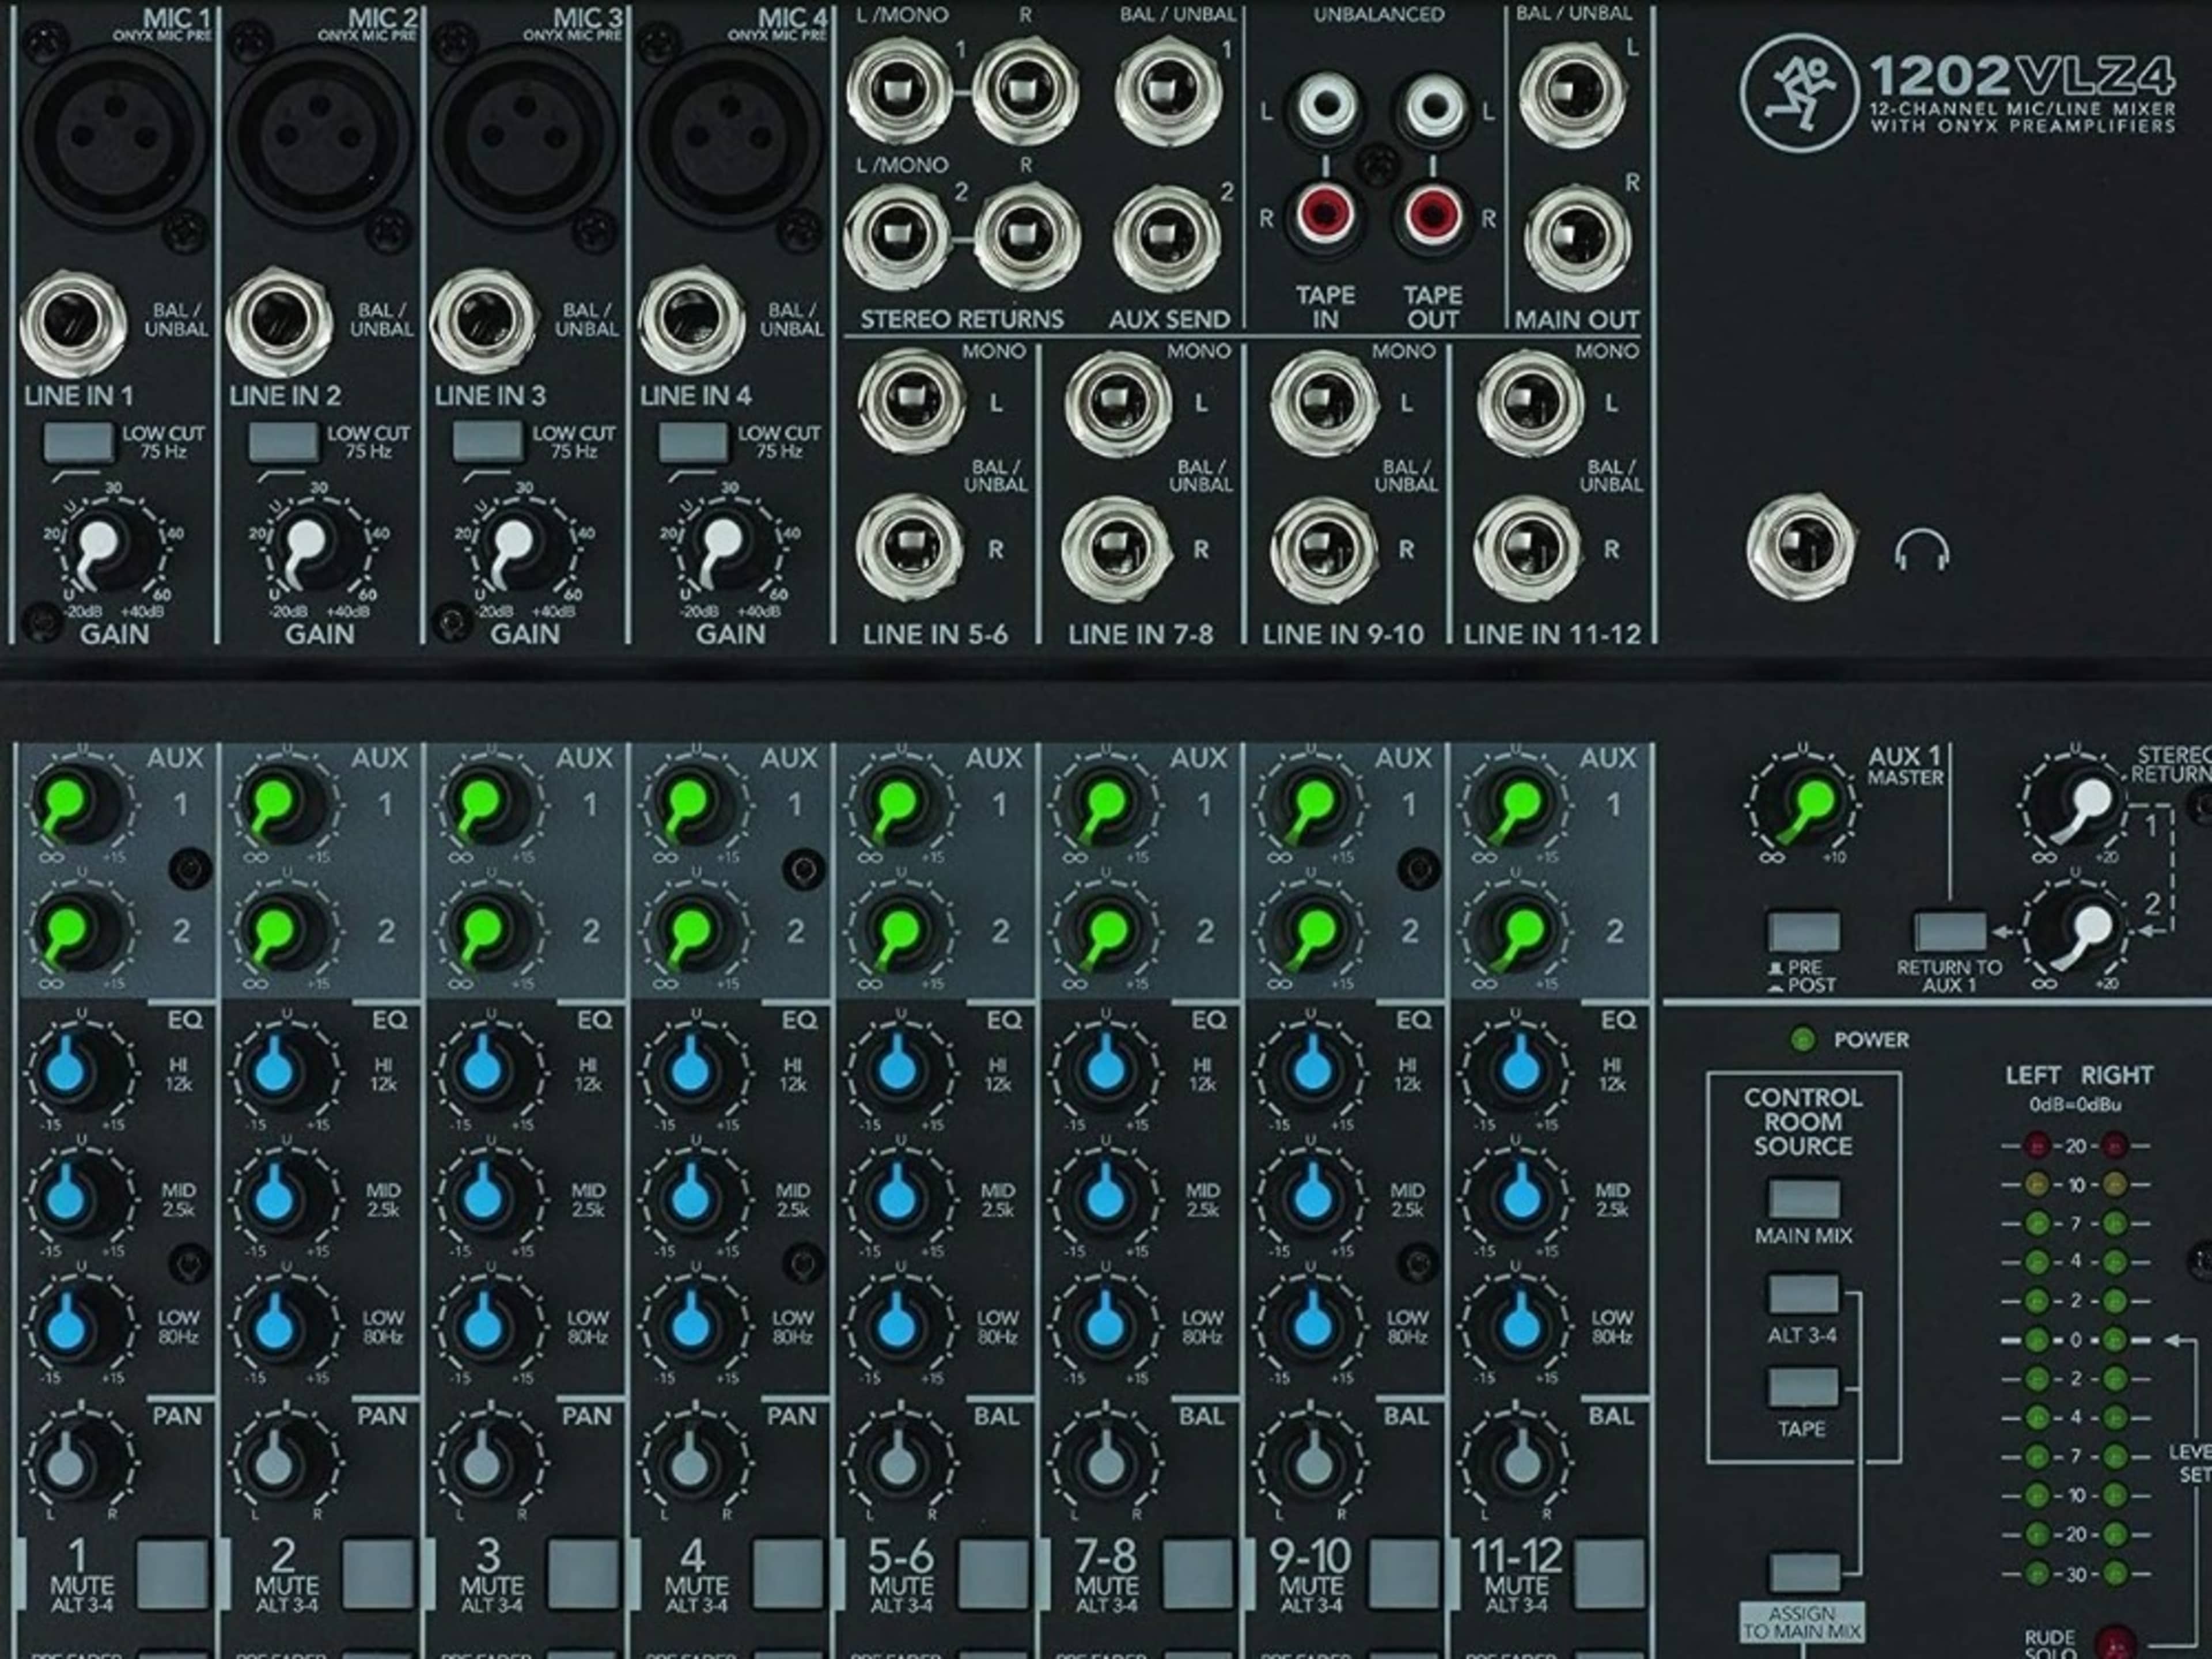Click the green POWER indicator LED
The width and height of the screenshot is (2212, 1659).
click(x=1802, y=1040)
